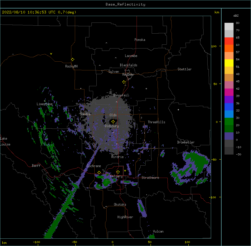Screen dimensions: 251x246
Task: Click the Olds city label
Action: point(113,115)
